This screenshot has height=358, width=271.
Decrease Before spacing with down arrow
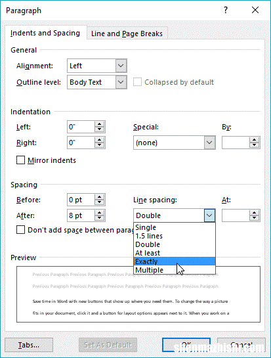pos(100,202)
